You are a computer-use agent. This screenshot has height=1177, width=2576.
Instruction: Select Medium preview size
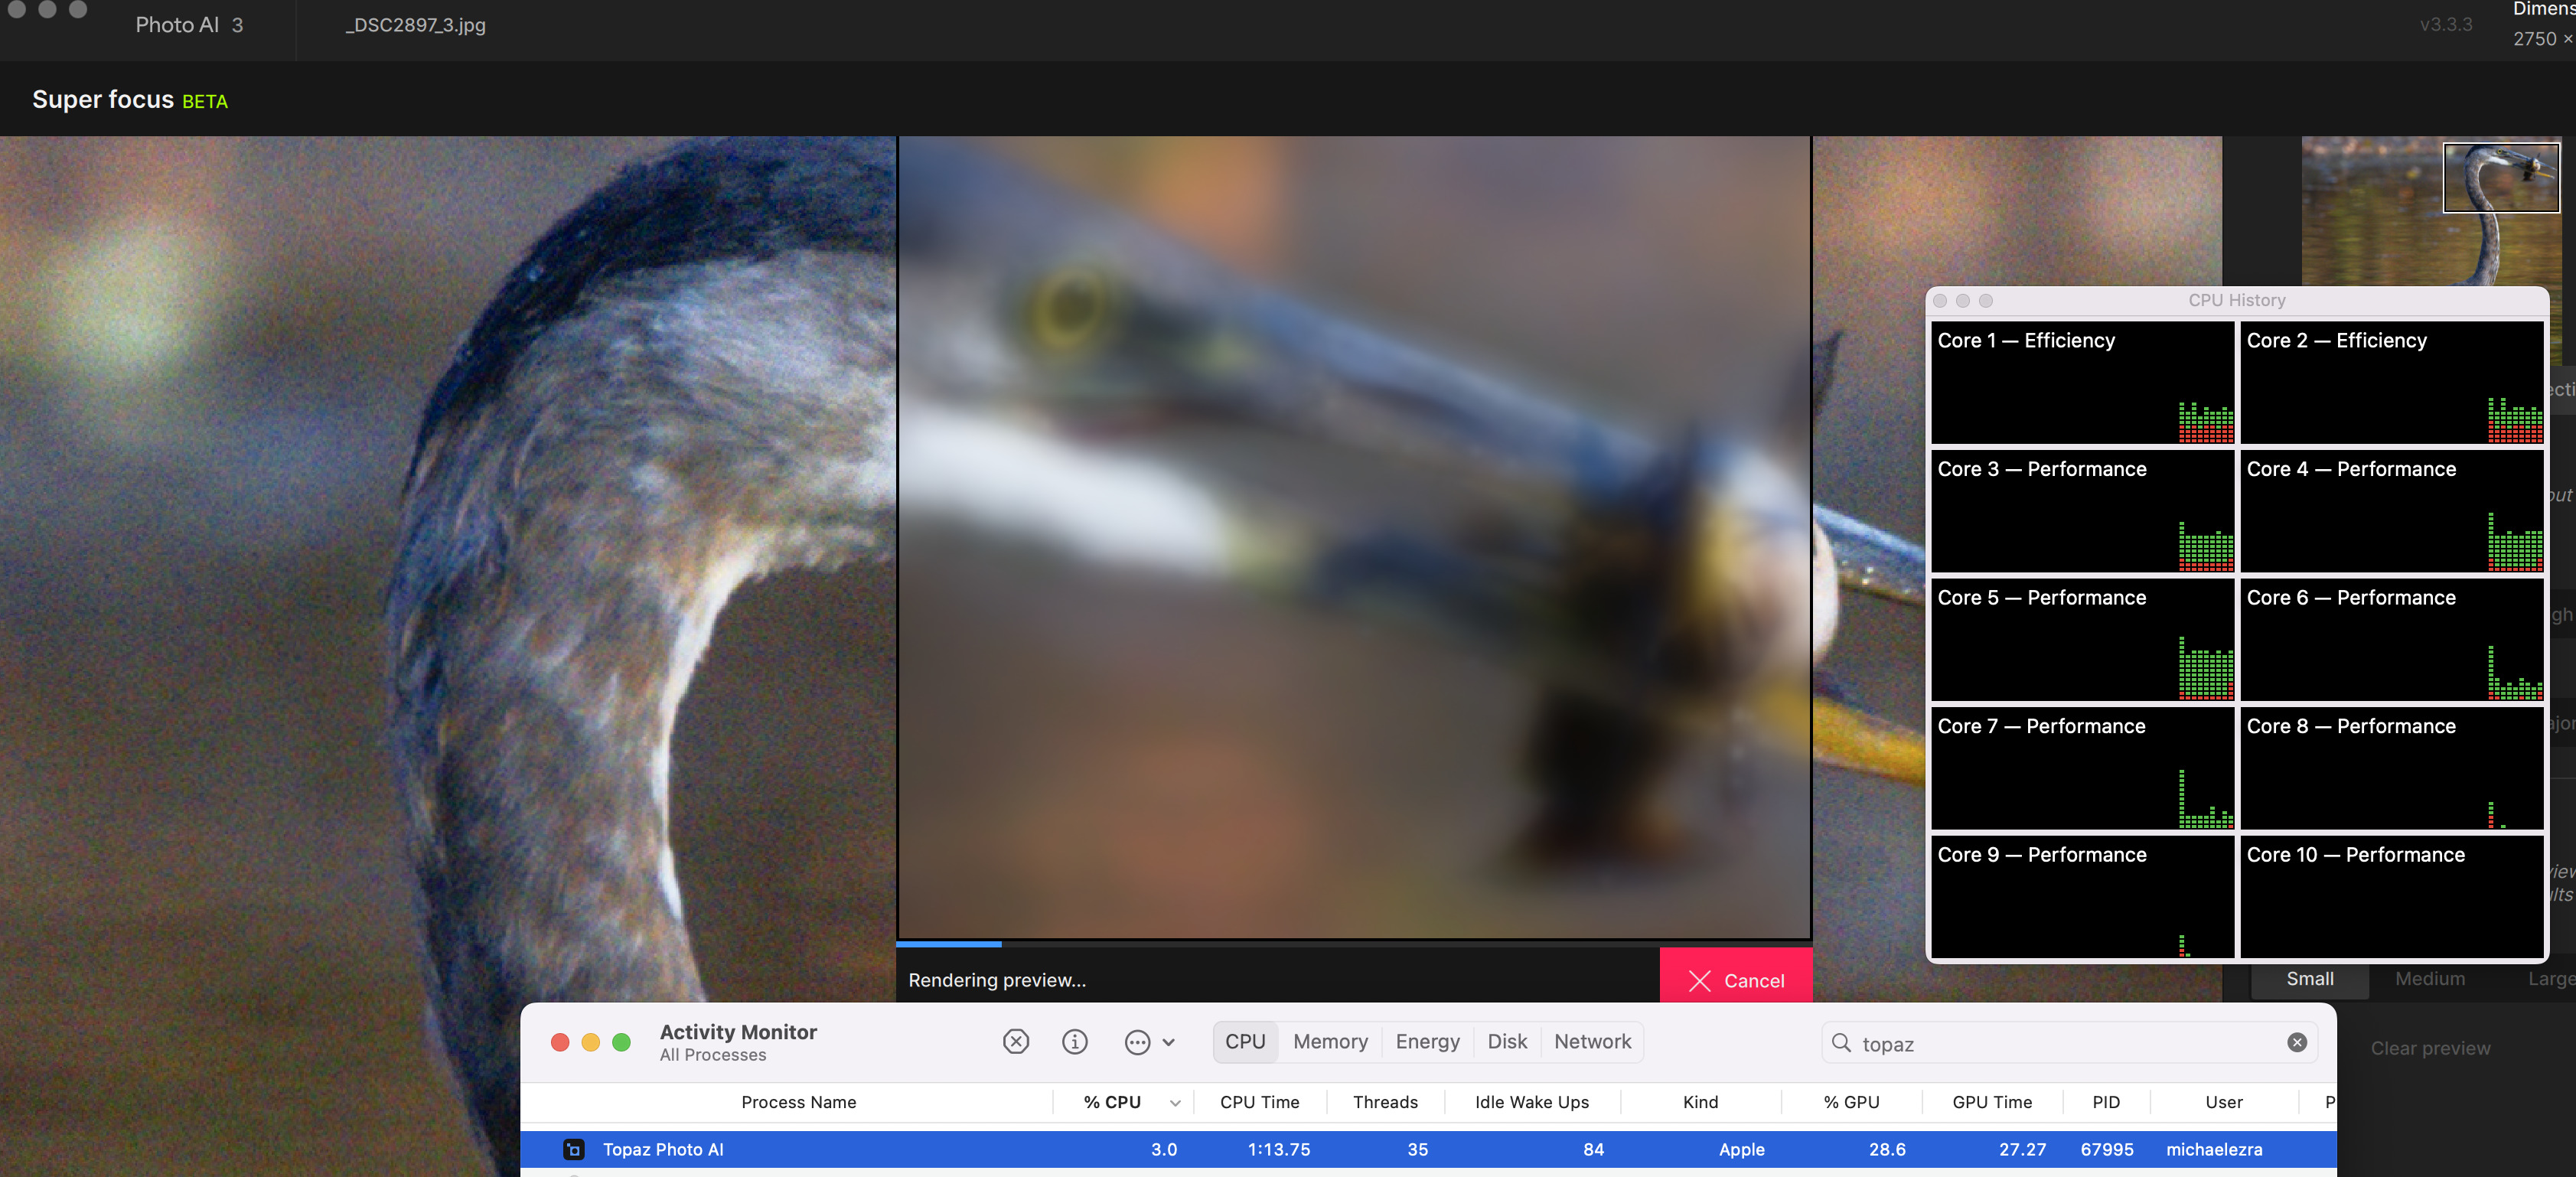pos(2429,979)
